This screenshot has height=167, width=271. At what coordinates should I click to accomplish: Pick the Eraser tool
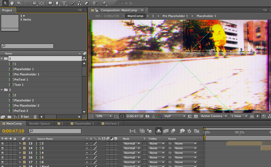click(x=87, y=3)
